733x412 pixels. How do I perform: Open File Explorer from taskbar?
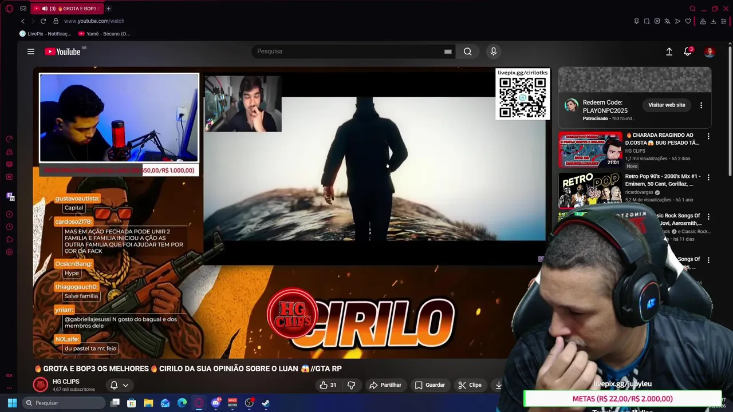pyautogui.click(x=148, y=403)
